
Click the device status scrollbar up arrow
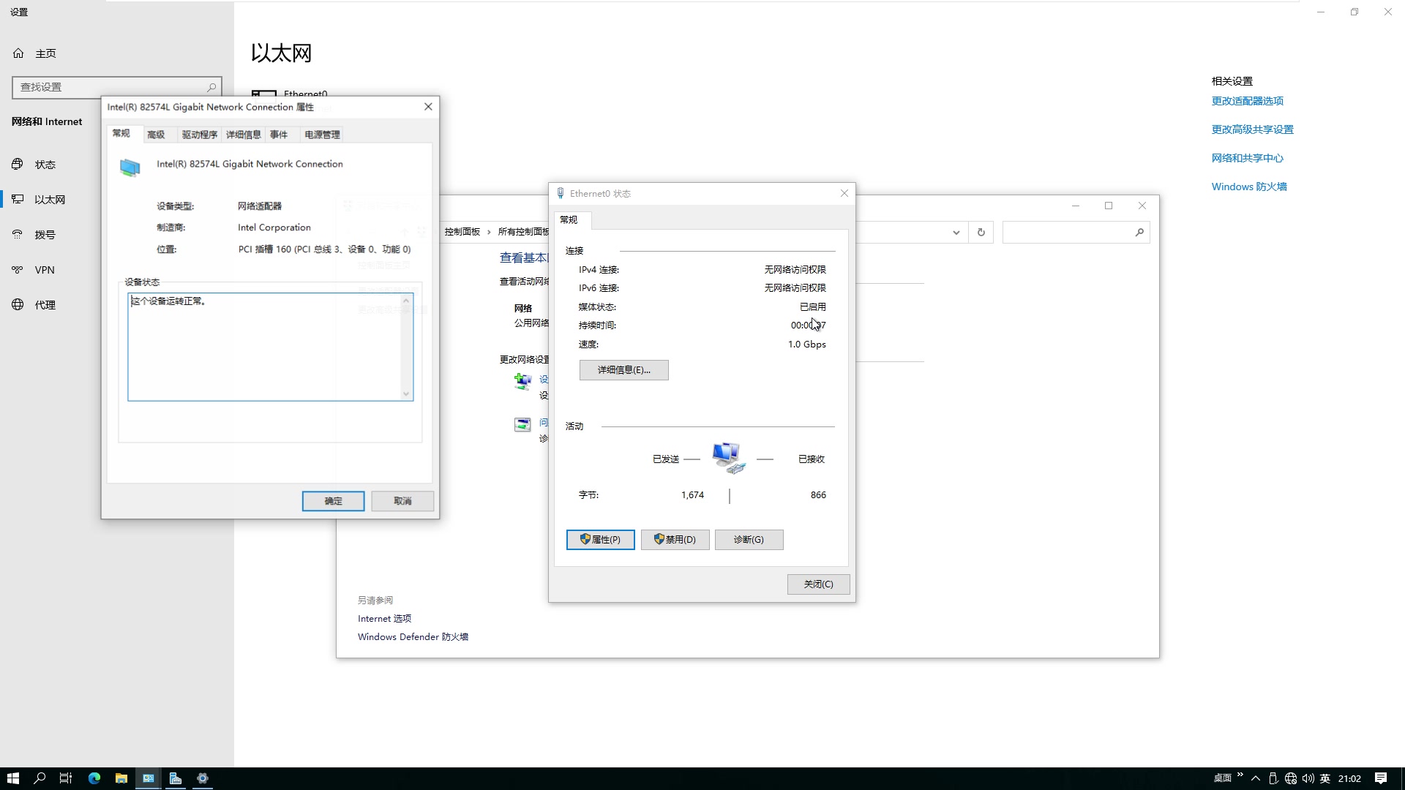click(x=406, y=300)
